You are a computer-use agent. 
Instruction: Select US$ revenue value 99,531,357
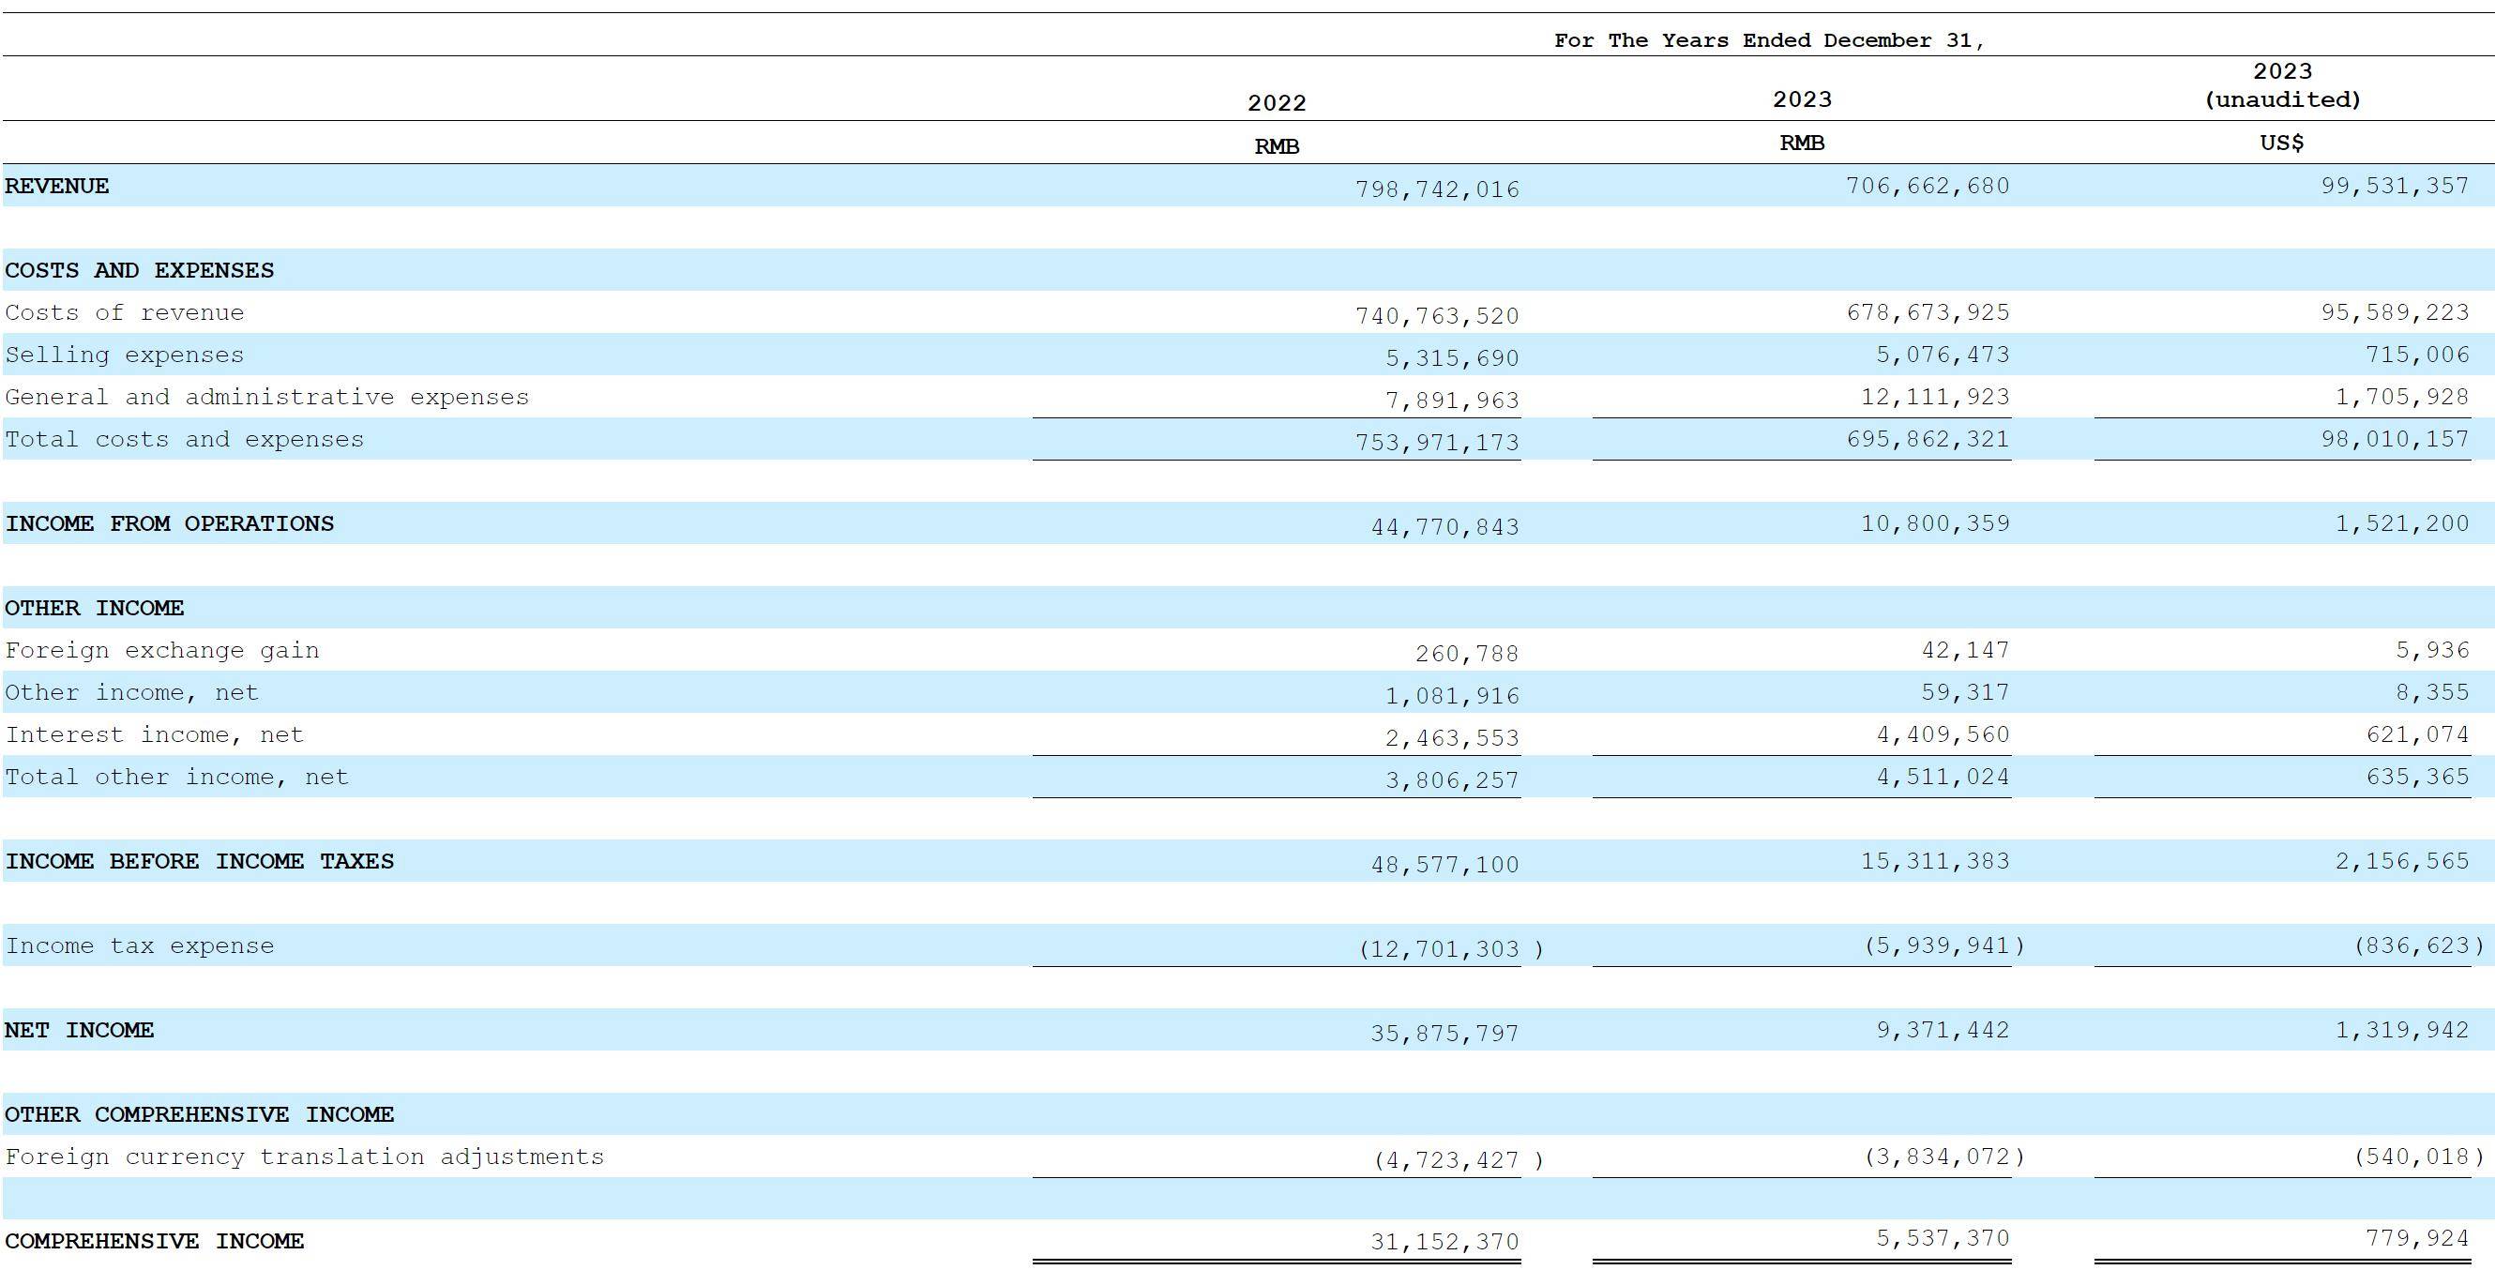tap(2396, 186)
